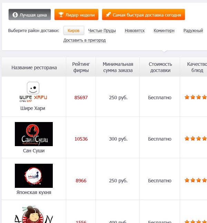
Task: Sort by 'Название ресторана' column header
Action: (34, 67)
